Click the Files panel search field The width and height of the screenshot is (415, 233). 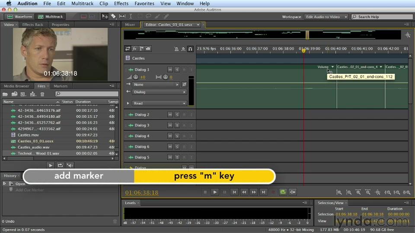(86, 94)
